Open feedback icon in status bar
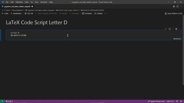Image resolution: width=184 pixels, height=103 pixels. point(177,101)
